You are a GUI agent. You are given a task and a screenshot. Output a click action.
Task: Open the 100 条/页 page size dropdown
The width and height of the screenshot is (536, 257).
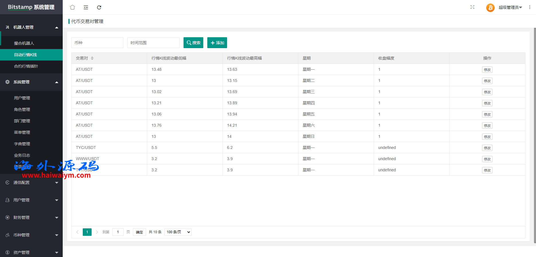pos(178,232)
